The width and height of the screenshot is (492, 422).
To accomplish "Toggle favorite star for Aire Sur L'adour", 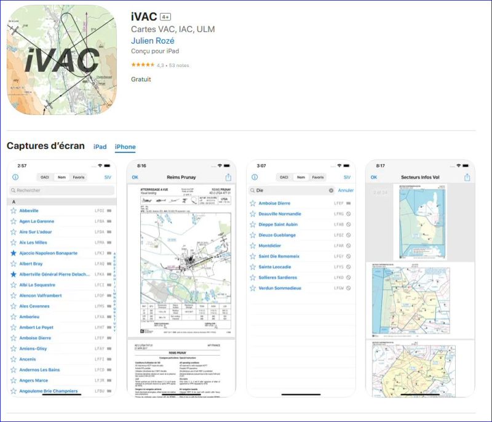I will click(14, 232).
